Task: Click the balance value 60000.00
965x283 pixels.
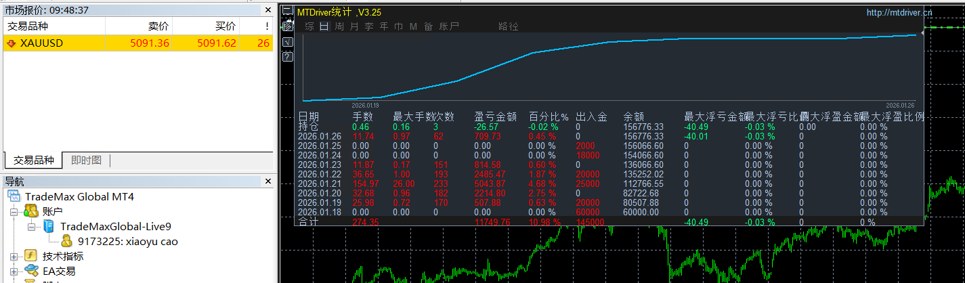Action: (x=641, y=212)
